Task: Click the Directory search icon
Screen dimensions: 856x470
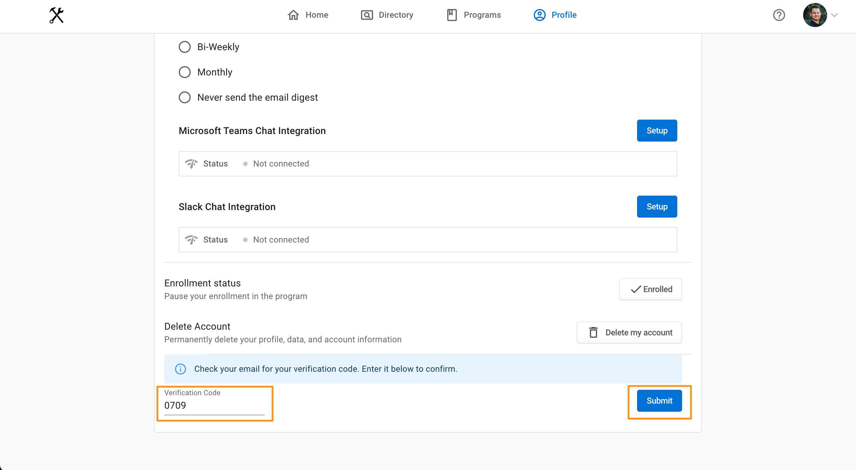Action: coord(367,15)
